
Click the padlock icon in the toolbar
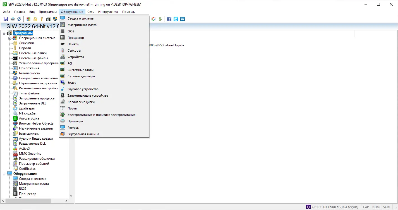[x=35, y=19]
